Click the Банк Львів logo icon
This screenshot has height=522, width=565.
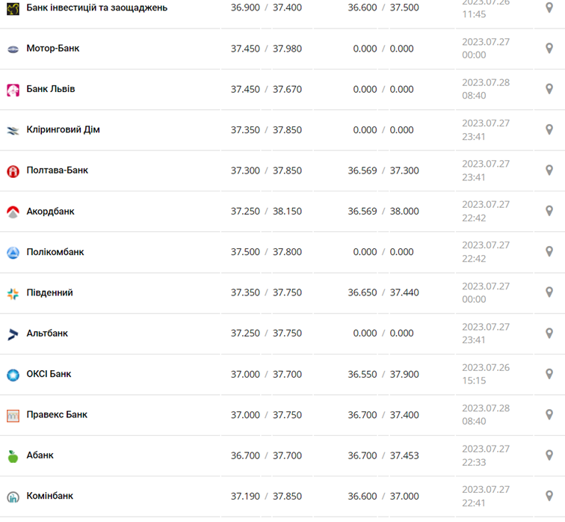tap(13, 90)
